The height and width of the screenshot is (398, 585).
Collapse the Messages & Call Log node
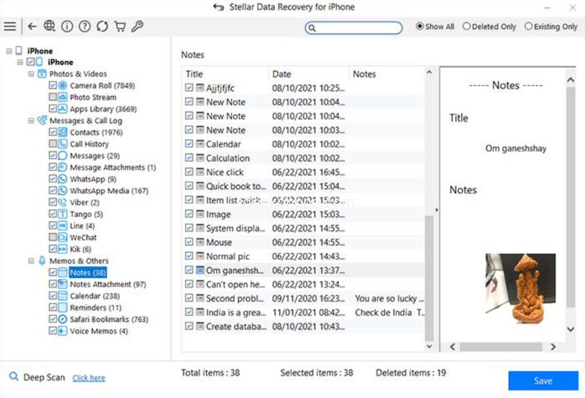tap(31, 121)
